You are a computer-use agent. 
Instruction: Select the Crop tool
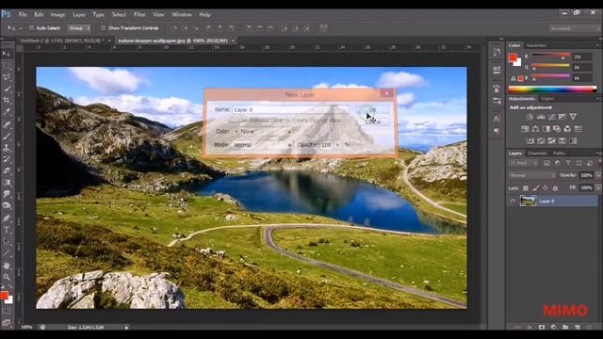click(7, 101)
